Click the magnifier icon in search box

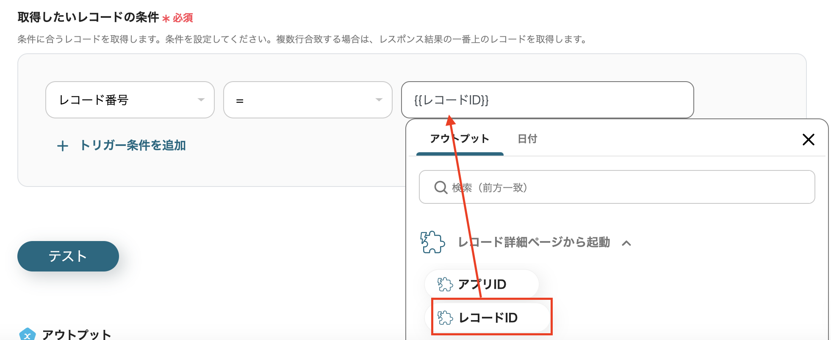(441, 187)
